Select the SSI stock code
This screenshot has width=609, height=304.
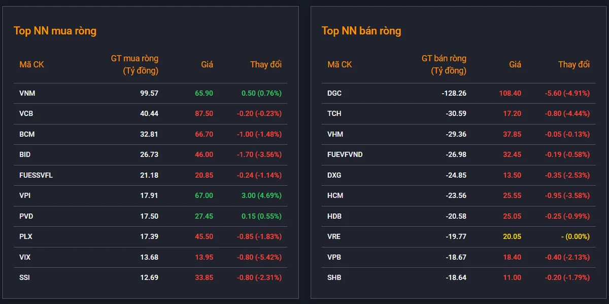tap(24, 278)
